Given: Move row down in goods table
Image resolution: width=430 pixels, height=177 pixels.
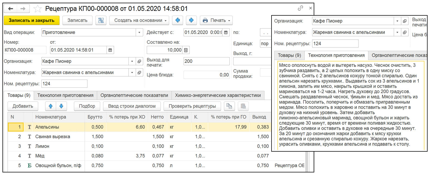Looking at the screenshot, I should [x=61, y=106].
